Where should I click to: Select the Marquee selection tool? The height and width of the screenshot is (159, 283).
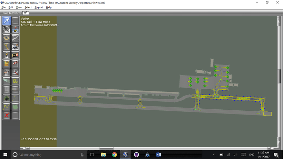[x=15, y=21]
